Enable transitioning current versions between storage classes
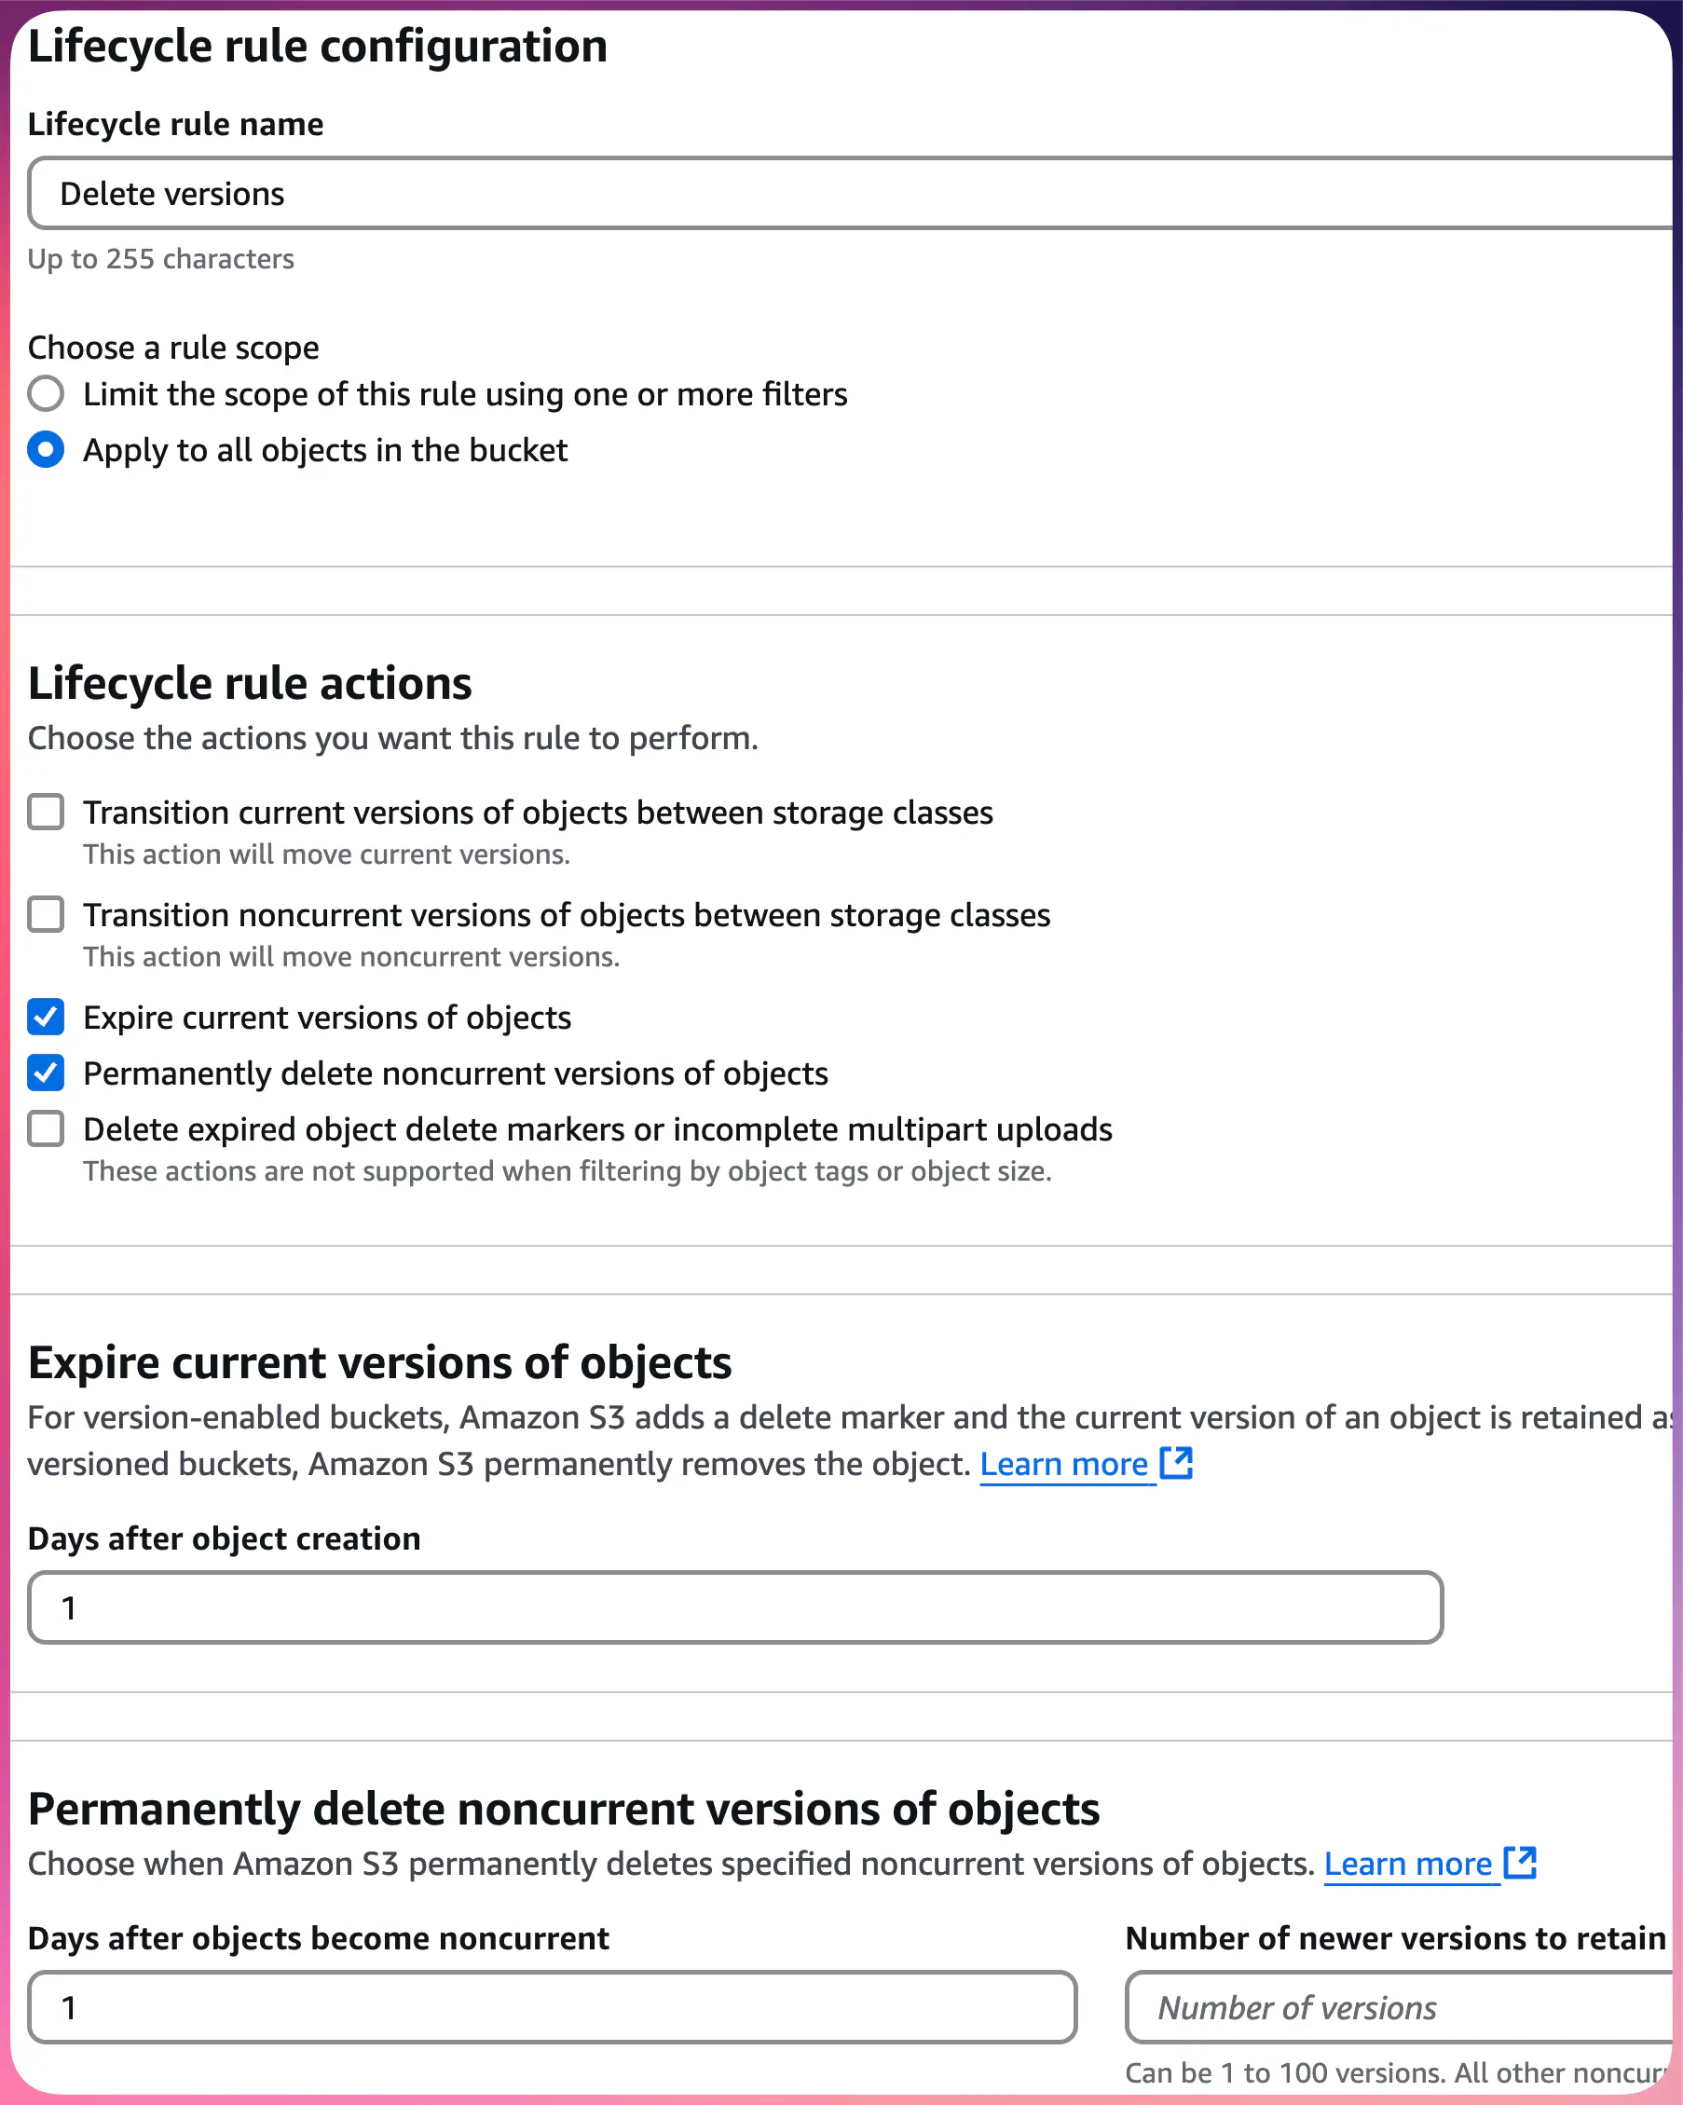Viewport: 1683px width, 2105px height. [x=45, y=812]
